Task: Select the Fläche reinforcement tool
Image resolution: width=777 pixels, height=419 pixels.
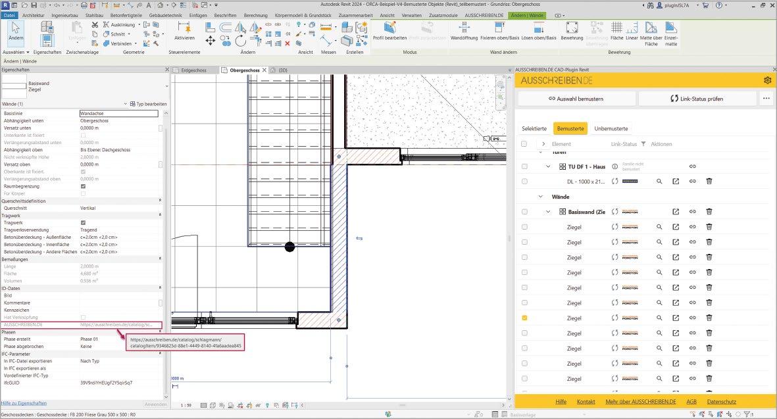Action: (x=616, y=31)
